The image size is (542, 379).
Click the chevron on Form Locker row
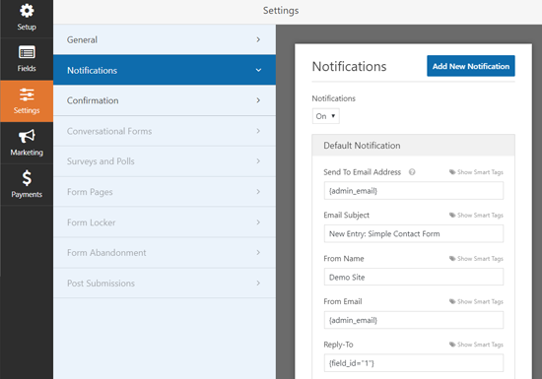pos(258,222)
